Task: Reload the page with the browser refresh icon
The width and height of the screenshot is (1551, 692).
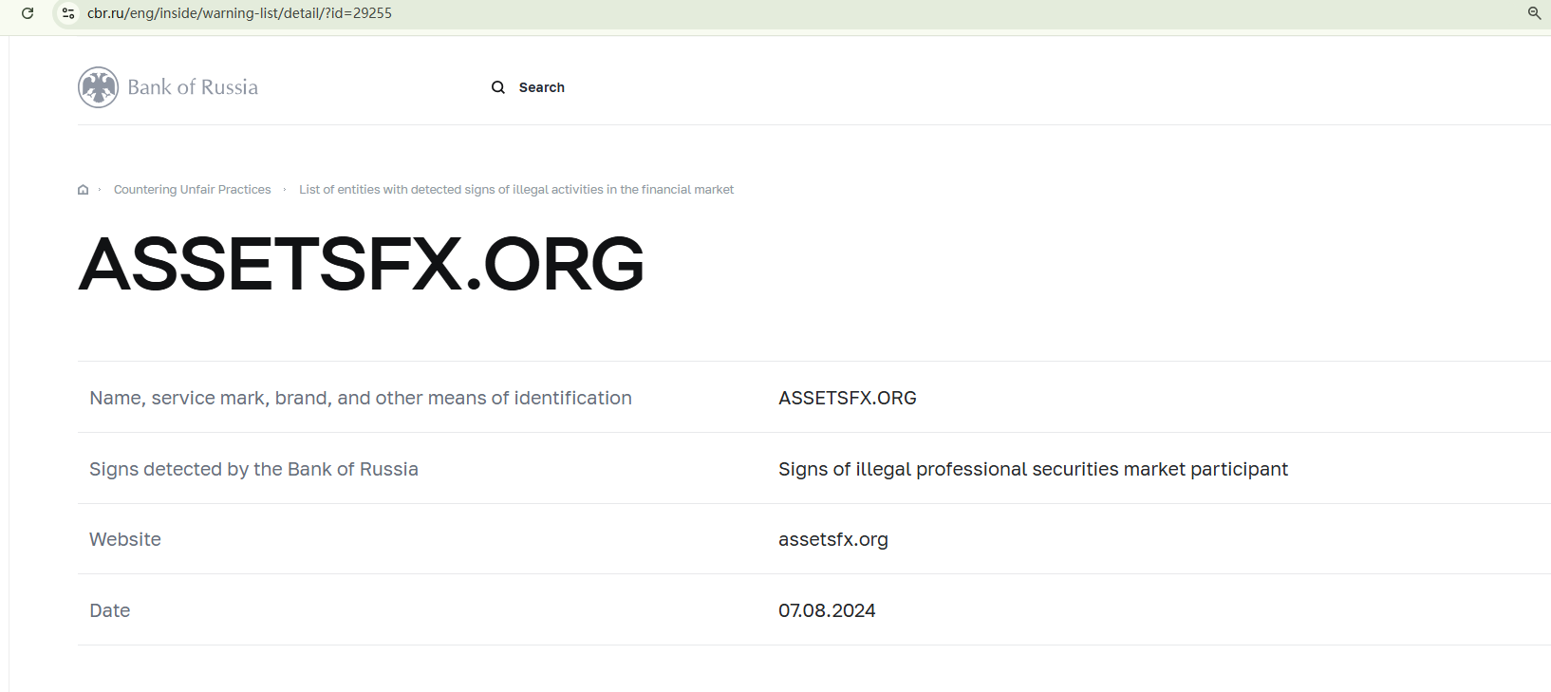Action: pyautogui.click(x=28, y=13)
